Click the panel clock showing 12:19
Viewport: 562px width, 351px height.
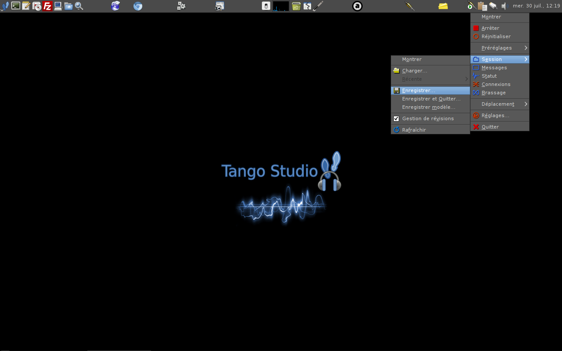coord(536,6)
